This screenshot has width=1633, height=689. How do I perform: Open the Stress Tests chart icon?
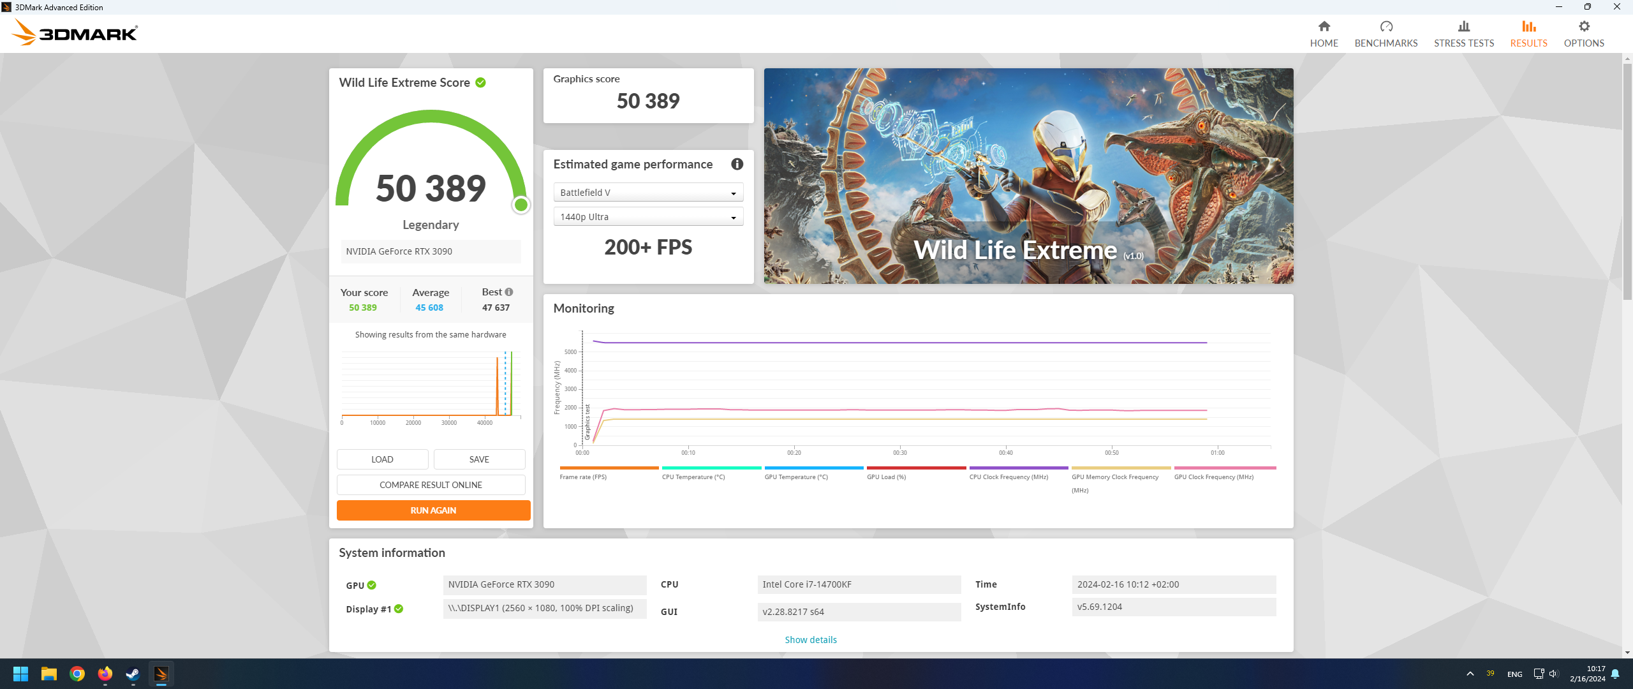(x=1464, y=26)
